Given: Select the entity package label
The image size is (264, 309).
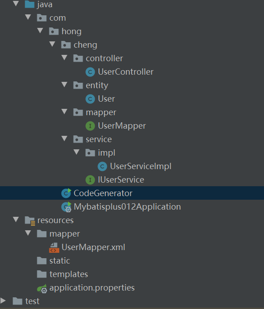Looking at the screenshot, I should (97, 85).
